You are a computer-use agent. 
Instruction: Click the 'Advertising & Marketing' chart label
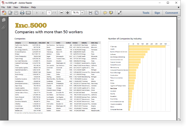pos(118,57)
